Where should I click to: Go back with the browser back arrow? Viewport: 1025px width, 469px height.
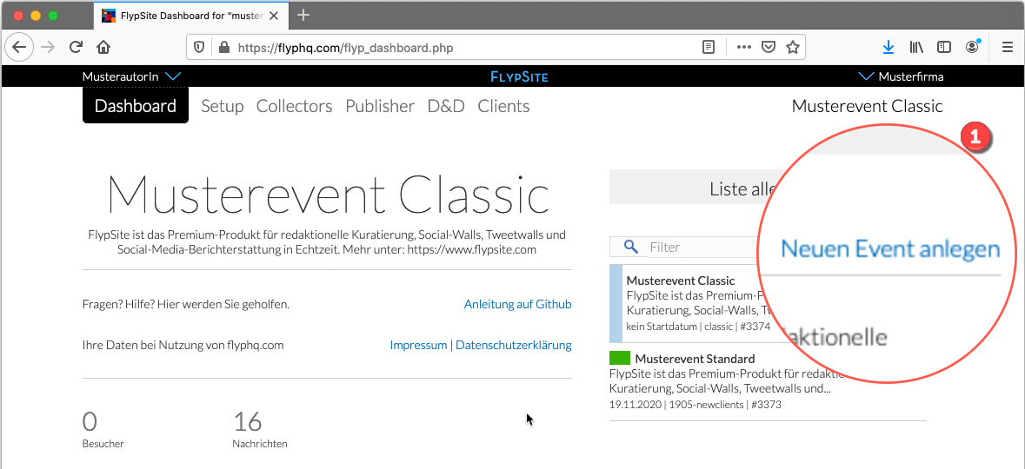pyautogui.click(x=19, y=47)
